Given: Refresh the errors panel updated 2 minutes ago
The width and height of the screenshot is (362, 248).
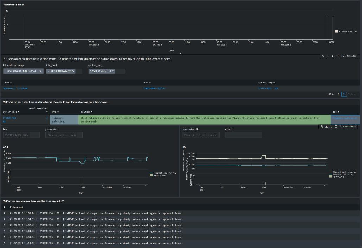Looking at the screenshot, I should point(337,56).
